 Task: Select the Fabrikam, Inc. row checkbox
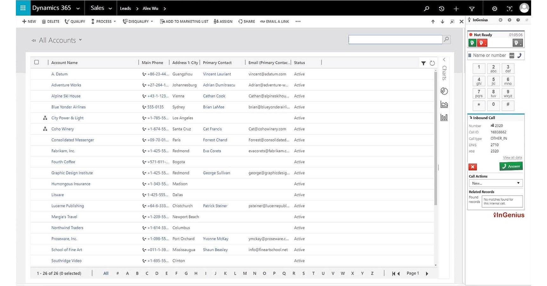tap(37, 151)
